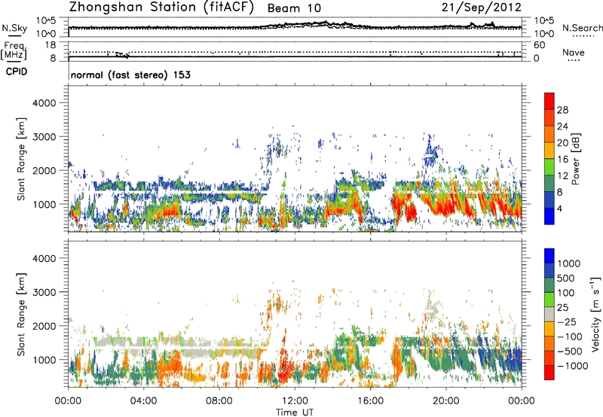This screenshot has height=417, width=603.
Task: Click the 4 label on Power colorbar
Action: point(559,208)
